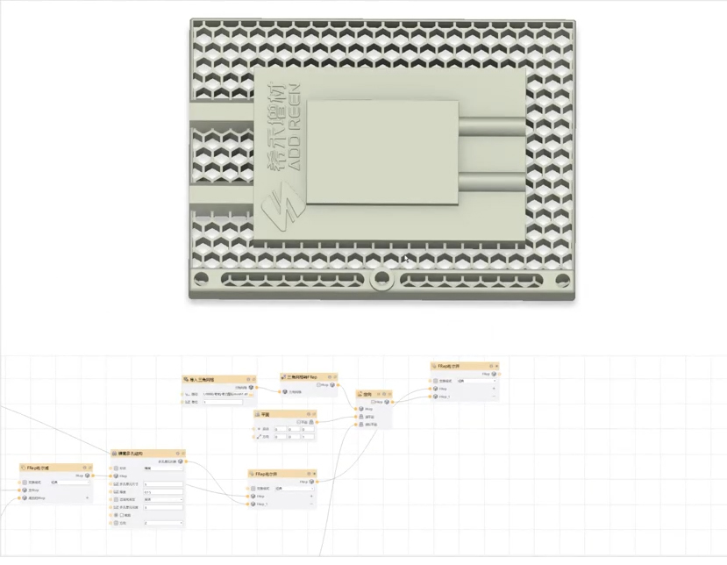The height and width of the screenshot is (565, 727).
Task: Click the FRep input cube icon on trim node
Action: pos(361,409)
